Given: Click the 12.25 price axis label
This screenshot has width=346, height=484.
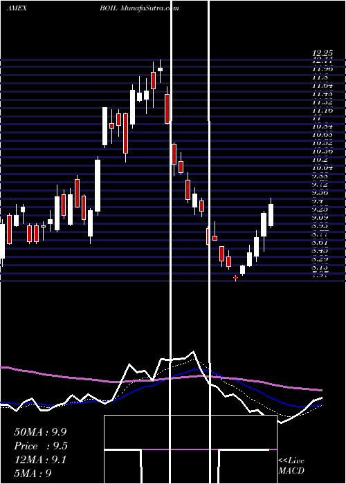Looking at the screenshot, I should point(323,53).
